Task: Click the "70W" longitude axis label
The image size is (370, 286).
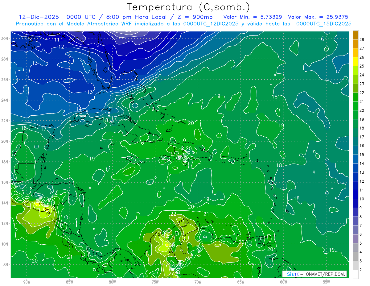Action: coord(198,282)
